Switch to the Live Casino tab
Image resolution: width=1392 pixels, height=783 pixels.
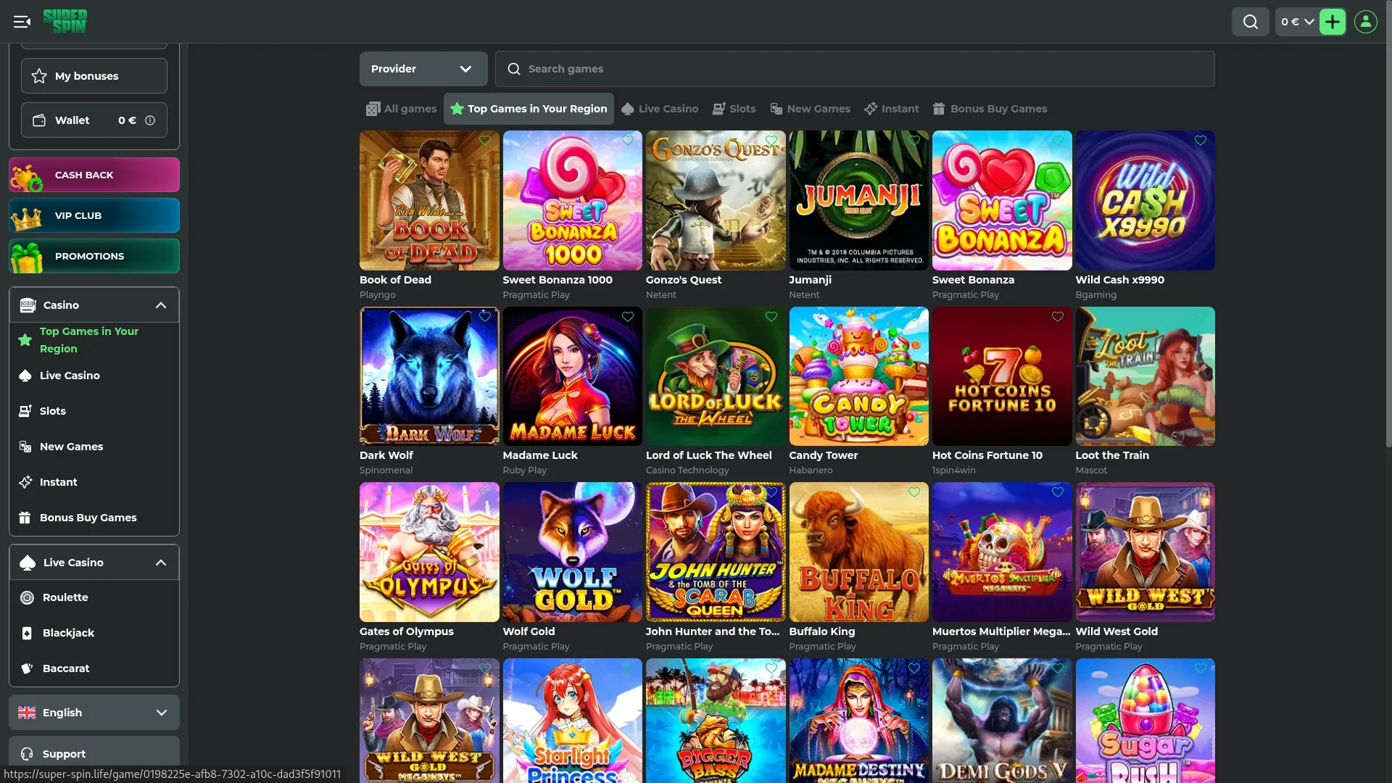point(660,109)
